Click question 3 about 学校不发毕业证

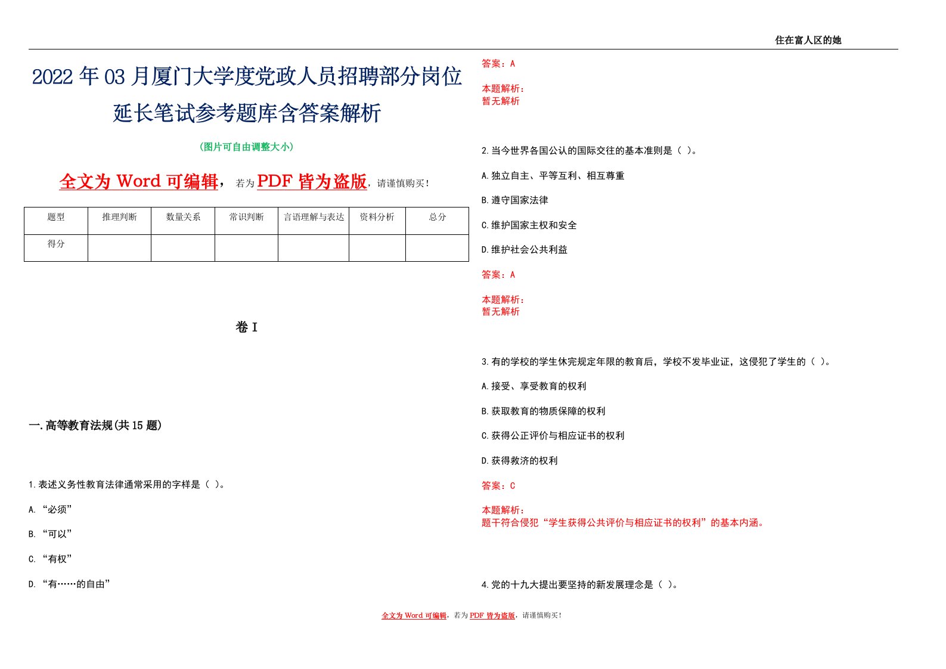click(x=656, y=362)
